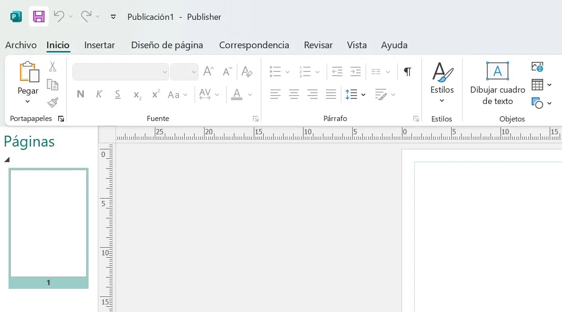The height and width of the screenshot is (312, 562).
Task: Click the Aumentar tamaño de fuente icon
Action: [207, 71]
